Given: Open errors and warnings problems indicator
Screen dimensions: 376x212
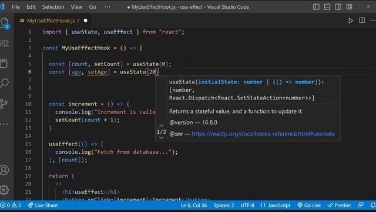Looking at the screenshot, I should pos(11,206).
